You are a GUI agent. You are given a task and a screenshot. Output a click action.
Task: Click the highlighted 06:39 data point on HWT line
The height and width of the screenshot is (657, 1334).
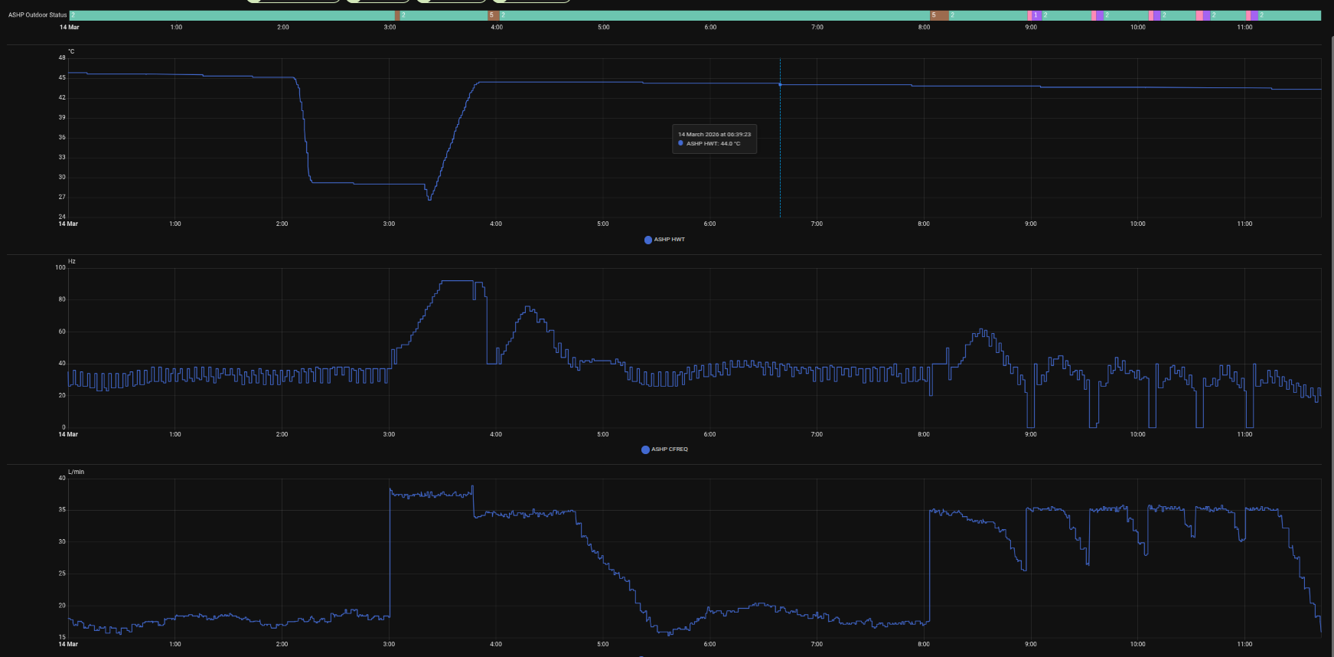(x=780, y=84)
